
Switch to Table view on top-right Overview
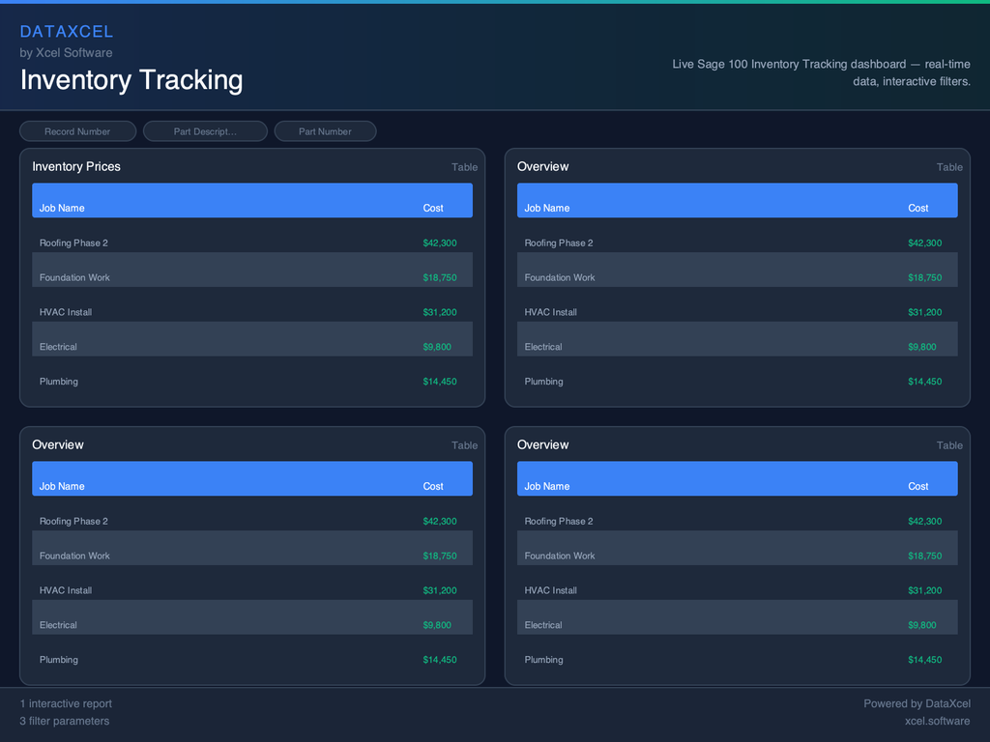(x=948, y=166)
